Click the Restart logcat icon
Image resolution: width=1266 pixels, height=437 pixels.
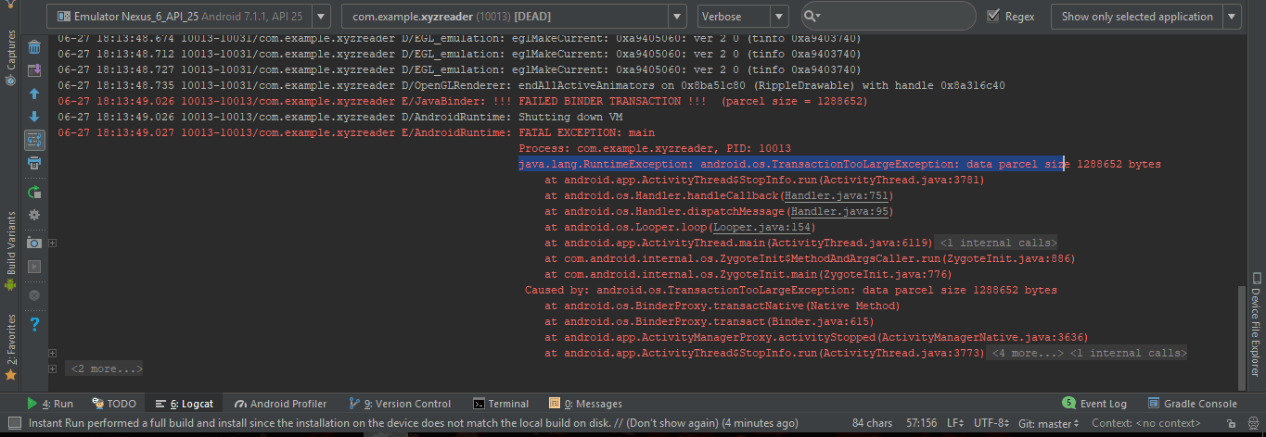34,193
